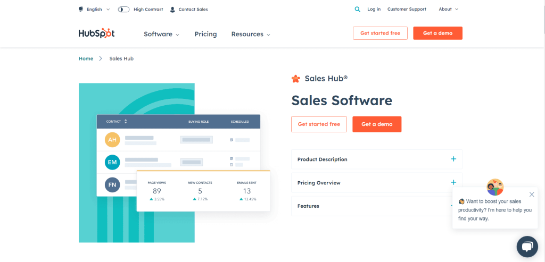Click the AH contact avatar
The height and width of the screenshot is (262, 545).
click(112, 140)
